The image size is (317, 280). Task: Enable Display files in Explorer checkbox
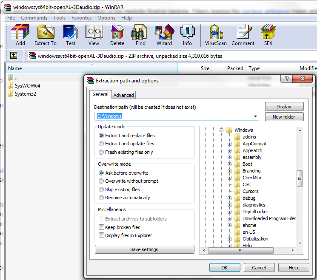tap(101, 235)
